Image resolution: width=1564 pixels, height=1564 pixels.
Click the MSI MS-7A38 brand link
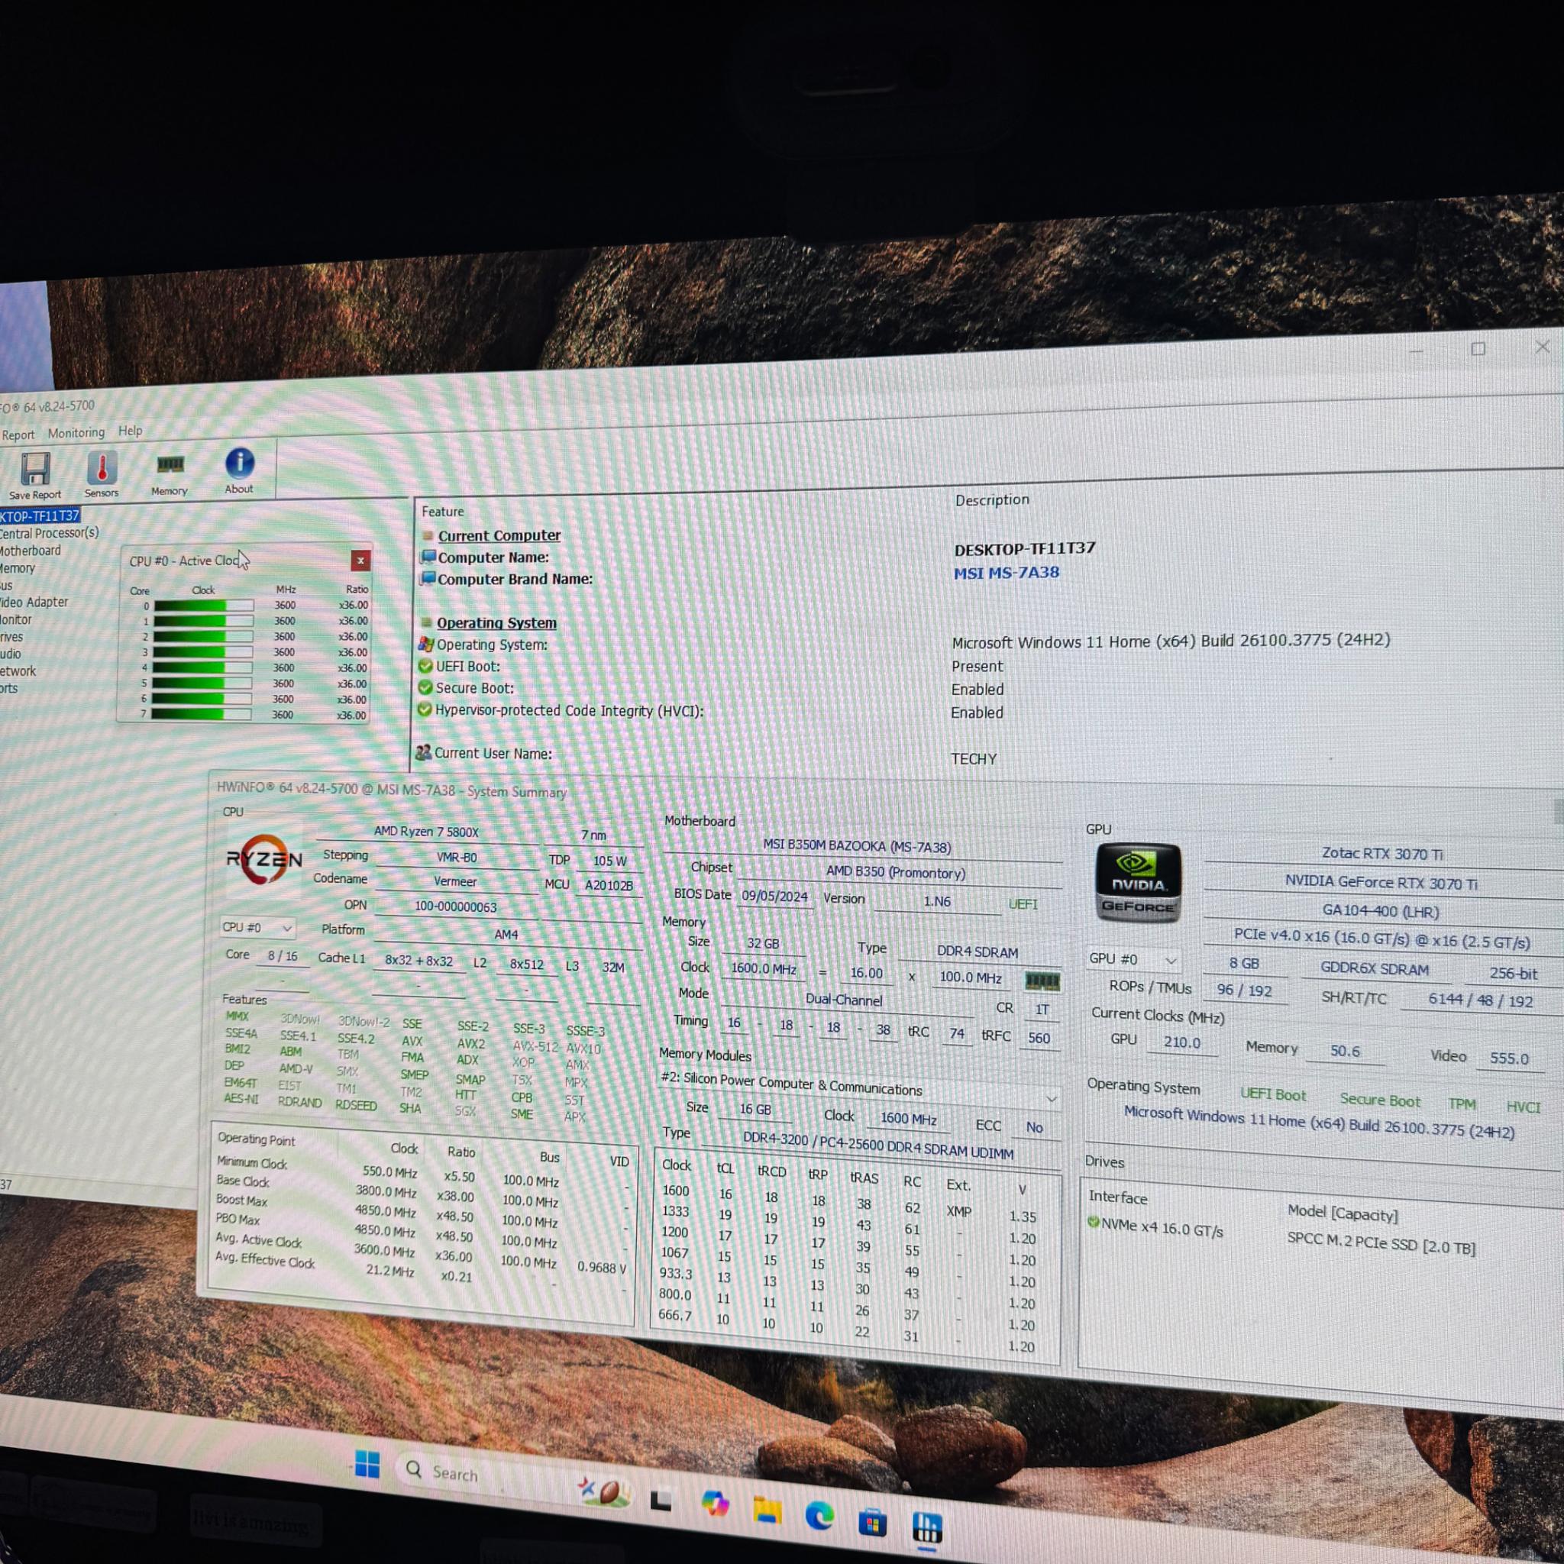[1007, 574]
